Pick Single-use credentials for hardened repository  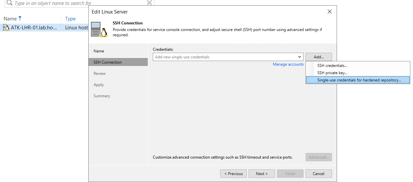pos(359,80)
